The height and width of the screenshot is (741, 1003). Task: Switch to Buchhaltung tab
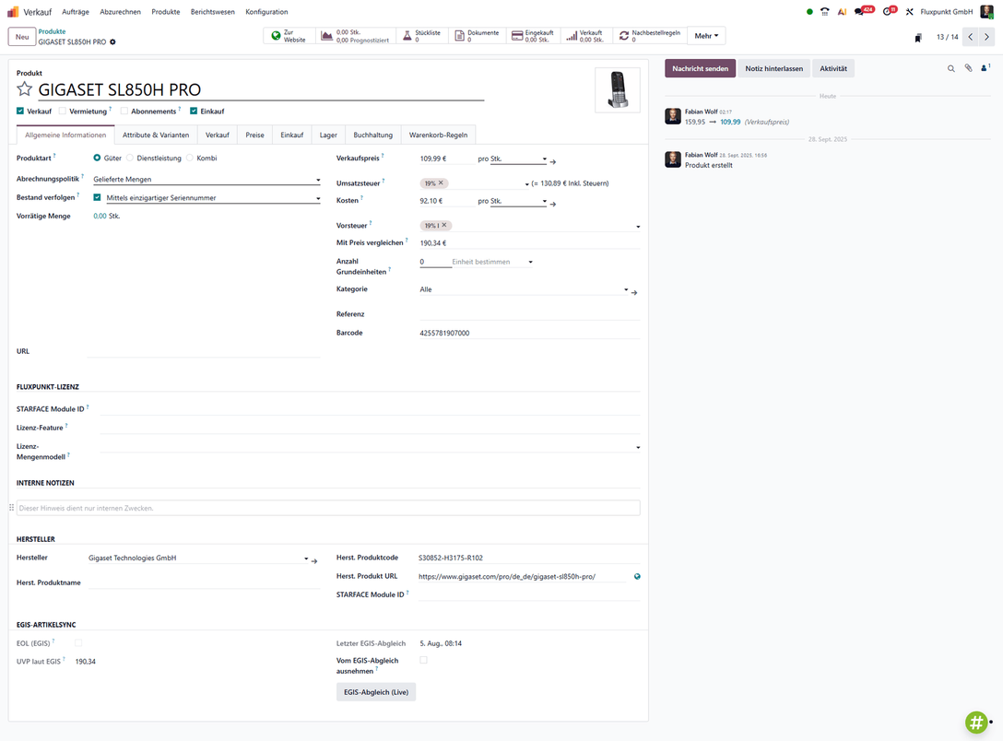373,135
